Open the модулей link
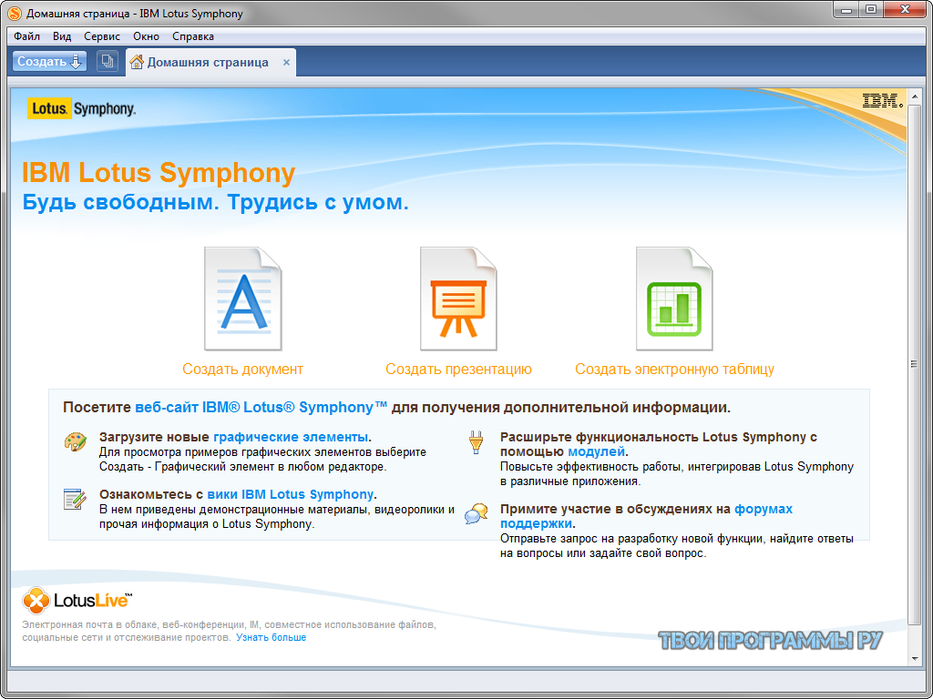Image resolution: width=933 pixels, height=699 pixels. tap(596, 451)
